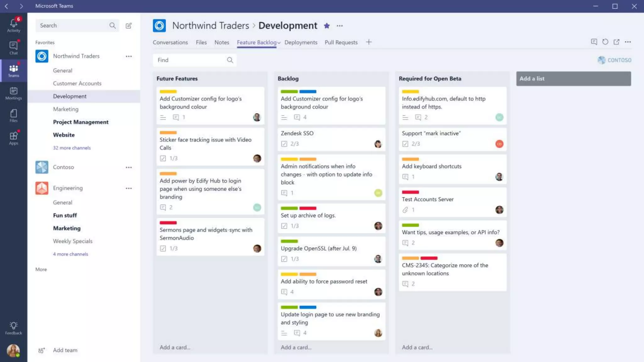Click Add a card in Backlog list
This screenshot has height=362, width=644.
point(296,347)
